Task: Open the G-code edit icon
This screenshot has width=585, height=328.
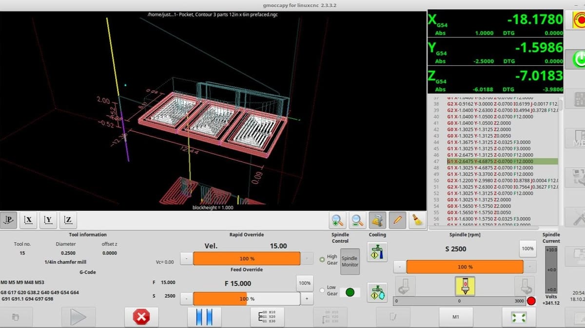Action: click(x=393, y=317)
